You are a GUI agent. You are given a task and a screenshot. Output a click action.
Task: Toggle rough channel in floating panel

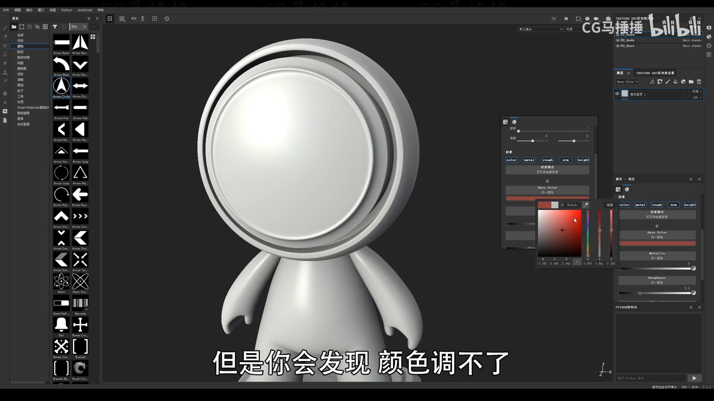pyautogui.click(x=548, y=160)
